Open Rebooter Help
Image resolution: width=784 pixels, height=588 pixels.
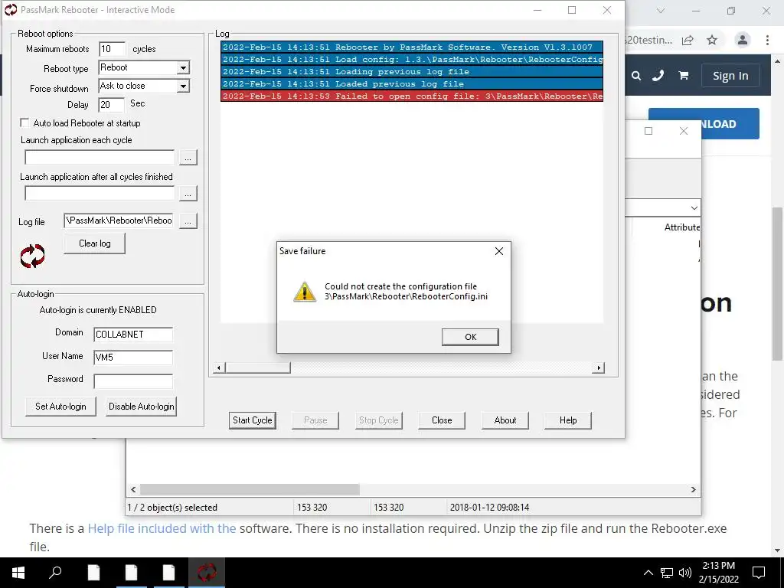point(568,420)
